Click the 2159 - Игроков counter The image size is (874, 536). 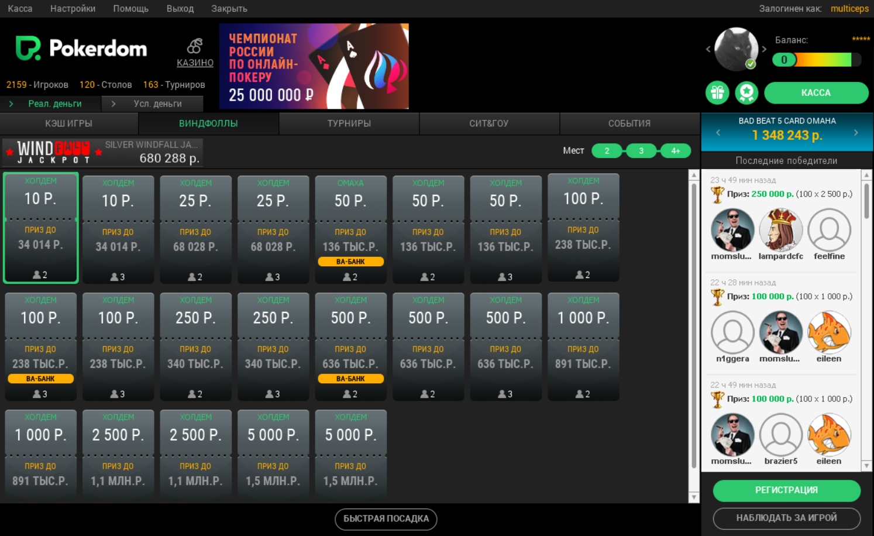pos(37,85)
